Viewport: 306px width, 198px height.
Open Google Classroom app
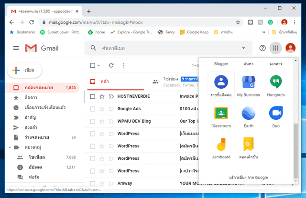coord(221,116)
